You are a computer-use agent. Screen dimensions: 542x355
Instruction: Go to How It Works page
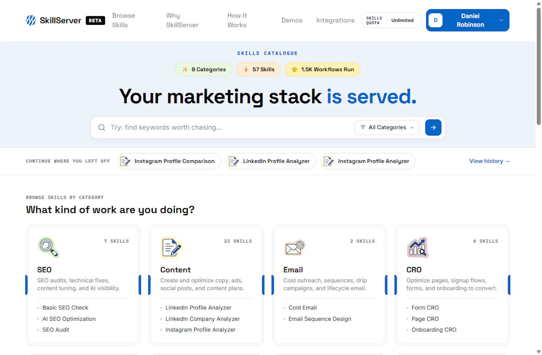pos(237,20)
